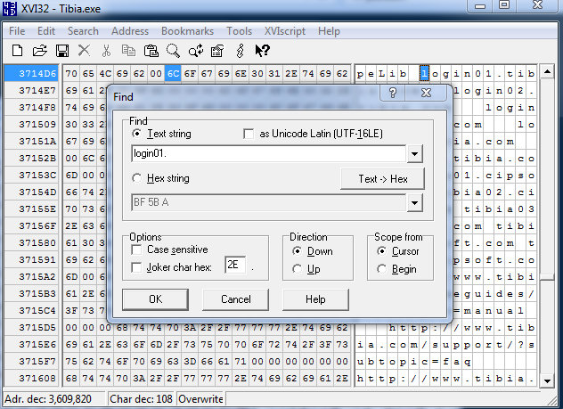Tick the Joker char hex checkbox

[x=137, y=267]
